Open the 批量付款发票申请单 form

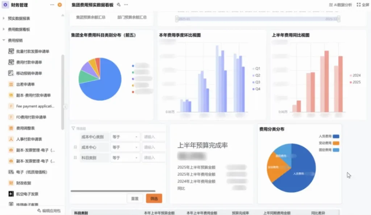pyautogui.click(x=33, y=51)
